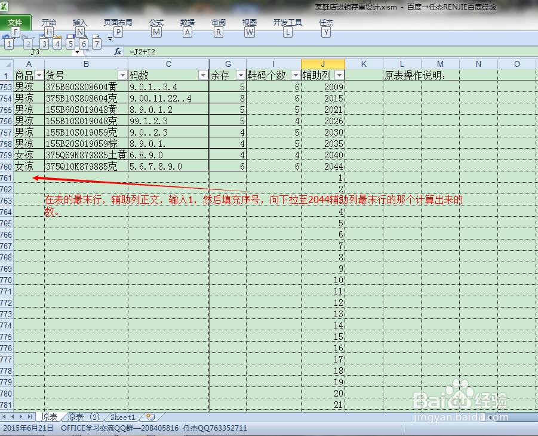Click status bar text 2015年6月21日
This screenshot has width=538, height=436.
click(x=29, y=428)
